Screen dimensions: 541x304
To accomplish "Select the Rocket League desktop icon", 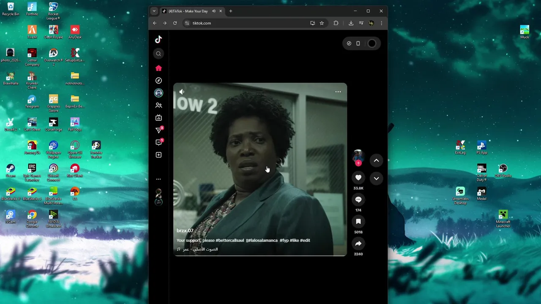I will [53, 11].
